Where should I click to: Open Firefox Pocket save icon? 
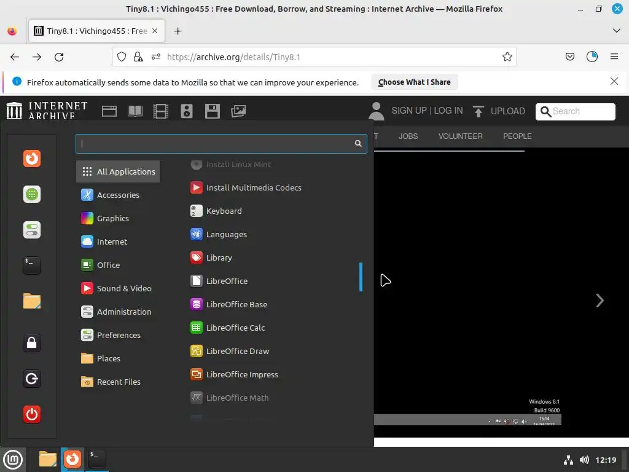569,57
